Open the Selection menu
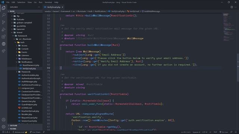Screen dimensions: 239x134 [x=21, y=2]
